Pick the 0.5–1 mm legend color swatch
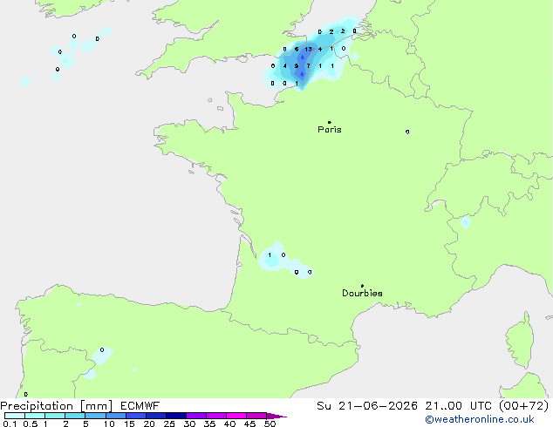553x427 pixels. point(35,416)
